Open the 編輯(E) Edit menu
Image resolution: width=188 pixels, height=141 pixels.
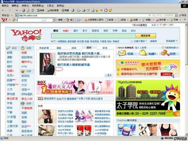(15, 6)
